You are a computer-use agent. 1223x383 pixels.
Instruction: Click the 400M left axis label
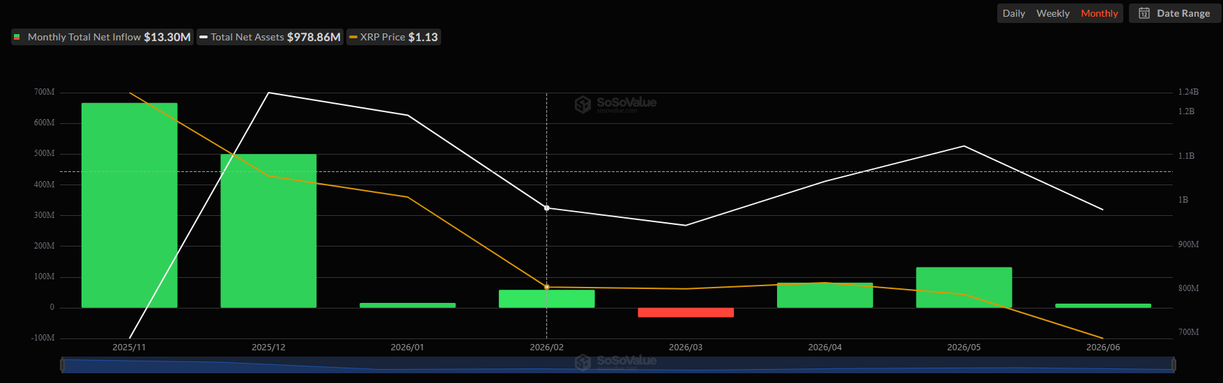pos(44,185)
